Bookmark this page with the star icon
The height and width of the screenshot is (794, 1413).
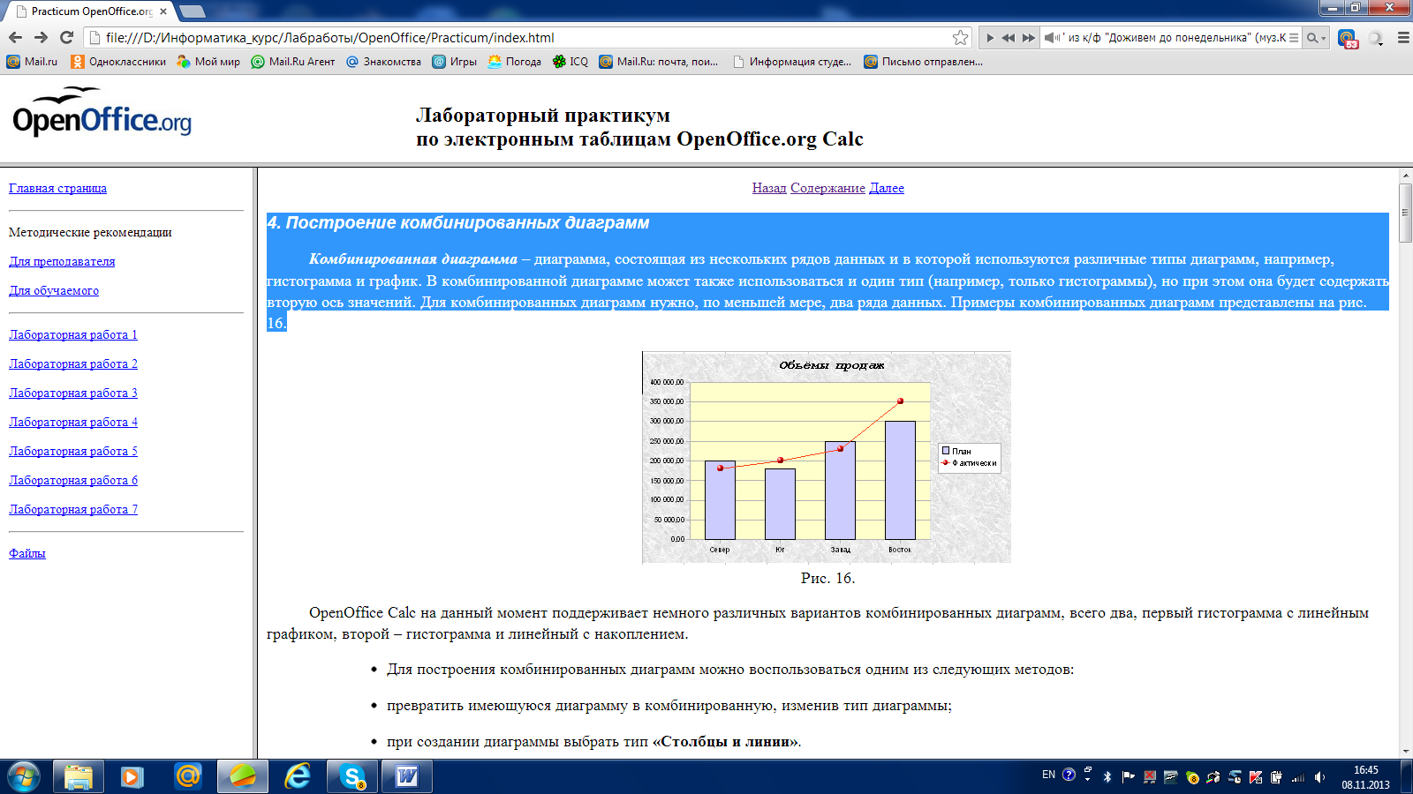coord(960,37)
